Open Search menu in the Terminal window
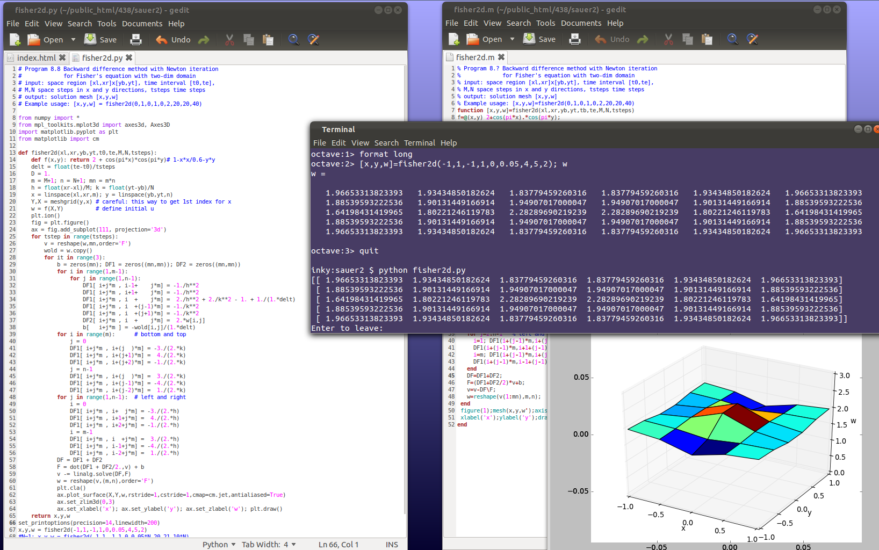 [386, 143]
